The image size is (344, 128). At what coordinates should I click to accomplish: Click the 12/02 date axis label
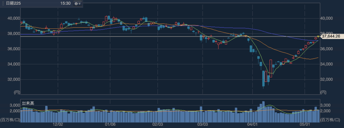pyautogui.click(x=58, y=124)
